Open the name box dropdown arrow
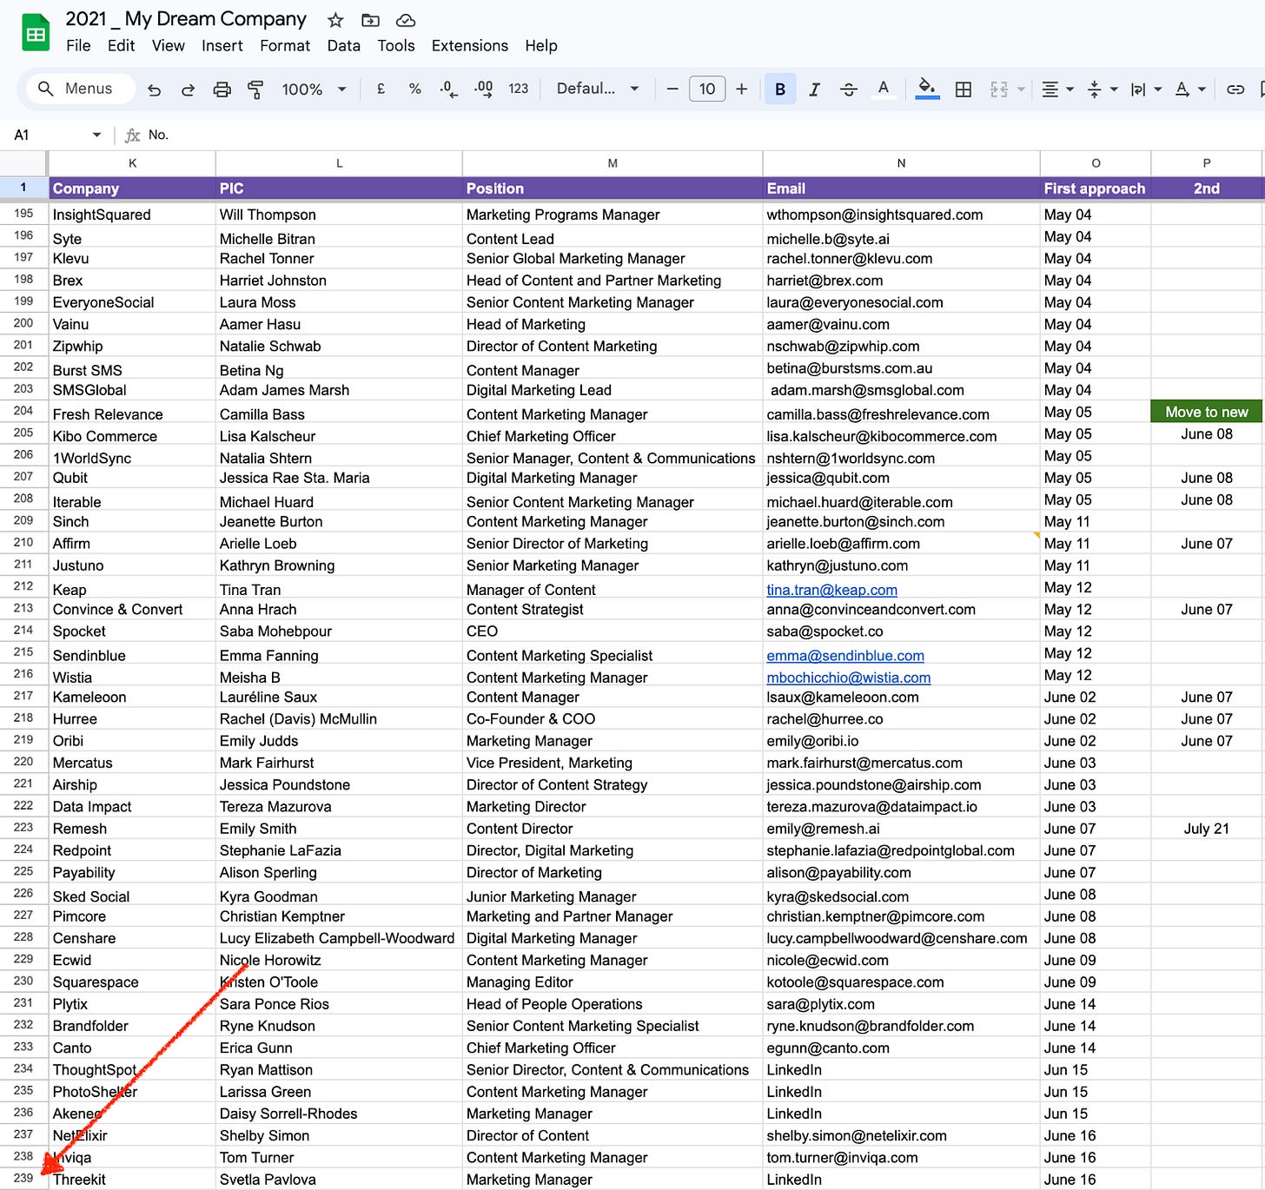 tap(96, 135)
